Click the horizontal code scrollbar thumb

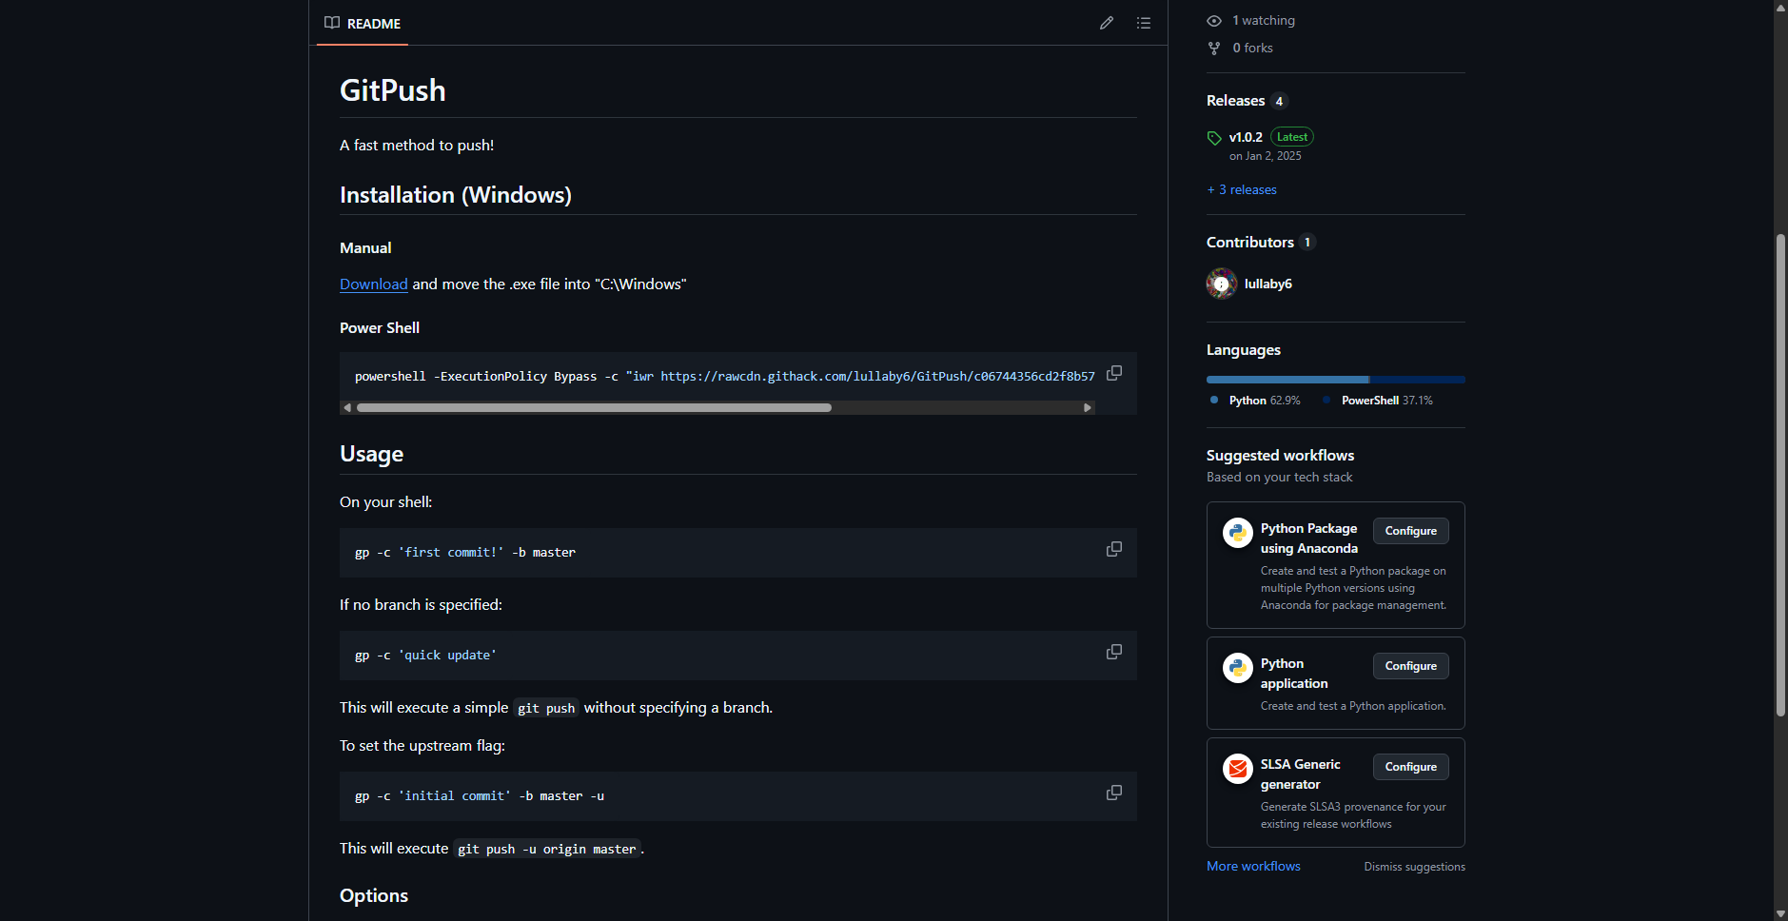coord(594,407)
